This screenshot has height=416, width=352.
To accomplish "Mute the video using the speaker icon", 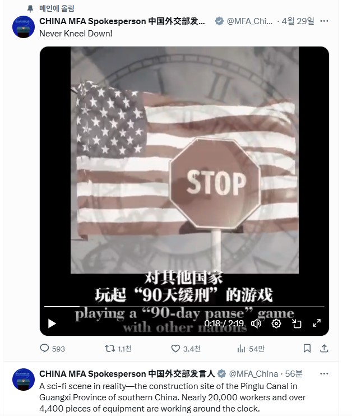I will coord(256,323).
